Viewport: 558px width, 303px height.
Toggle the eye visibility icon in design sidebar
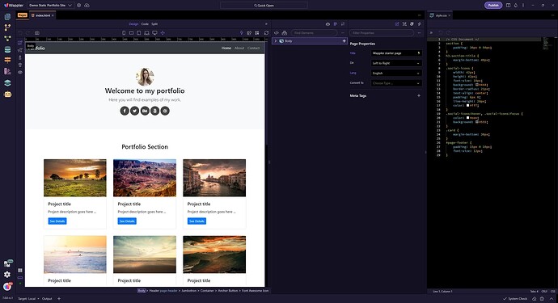point(20,72)
